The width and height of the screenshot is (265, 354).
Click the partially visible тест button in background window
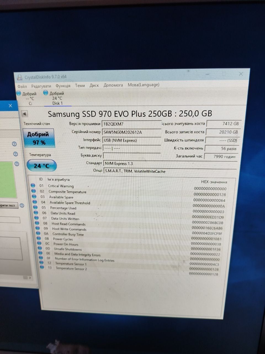point(9,205)
